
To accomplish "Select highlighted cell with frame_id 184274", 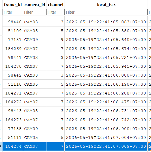I will click(13, 146).
